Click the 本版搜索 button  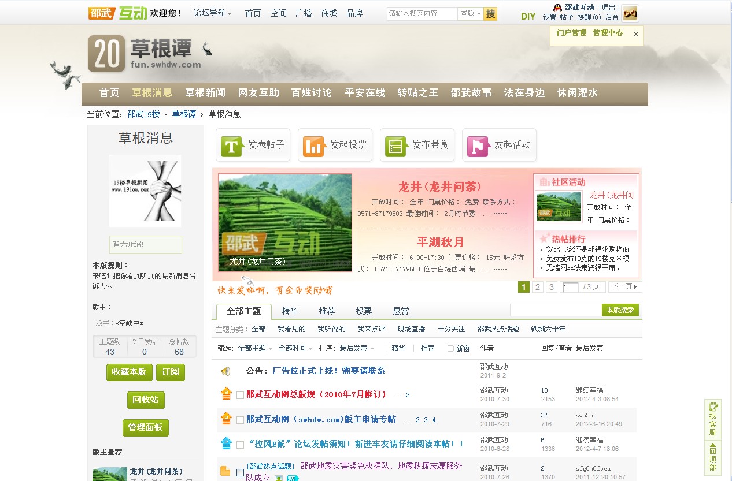pyautogui.click(x=620, y=310)
